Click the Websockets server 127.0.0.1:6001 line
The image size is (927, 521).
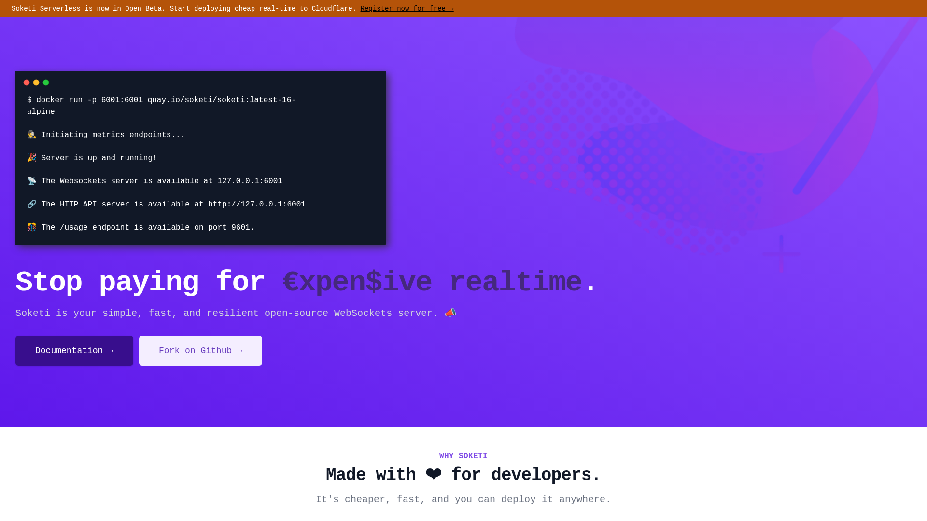162,181
